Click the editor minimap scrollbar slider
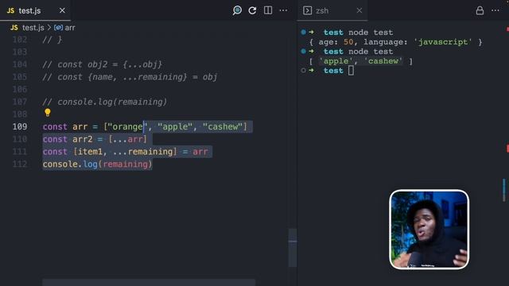 pyautogui.click(x=293, y=248)
